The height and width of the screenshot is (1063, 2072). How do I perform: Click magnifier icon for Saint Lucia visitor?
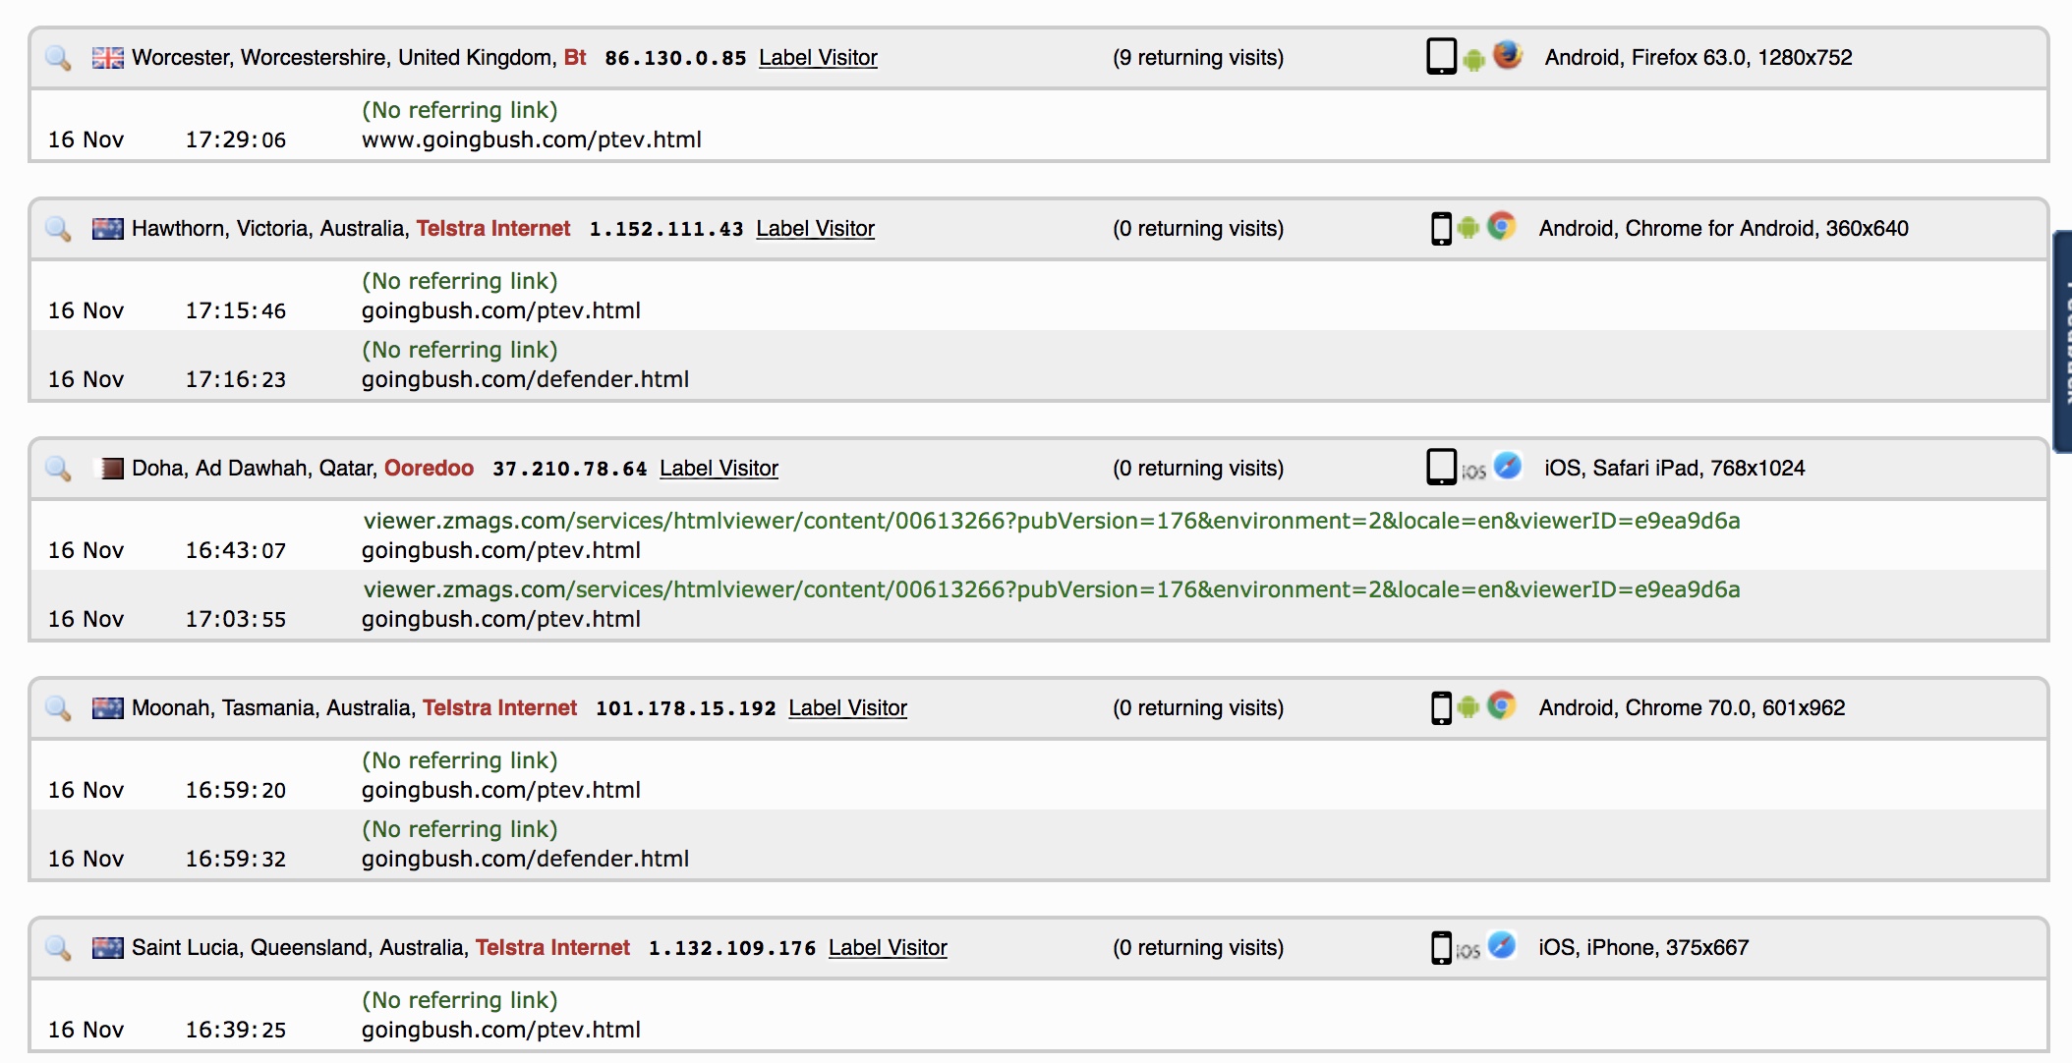click(58, 948)
